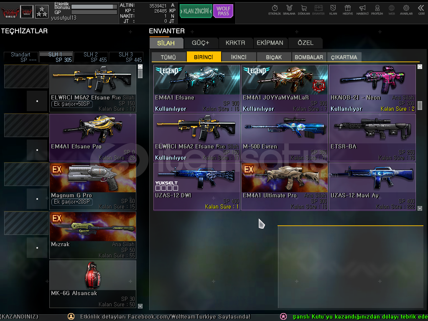This screenshot has width=428, height=321.
Task: Click Ek şarjör+20SP tag on Magnum
Action: pos(72,202)
